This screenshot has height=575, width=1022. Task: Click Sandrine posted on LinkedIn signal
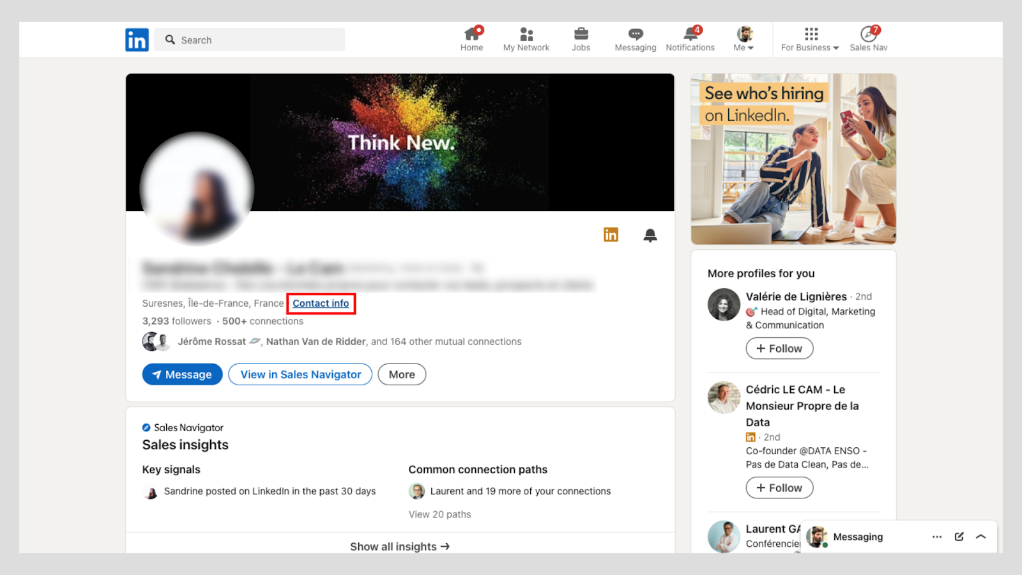270,491
